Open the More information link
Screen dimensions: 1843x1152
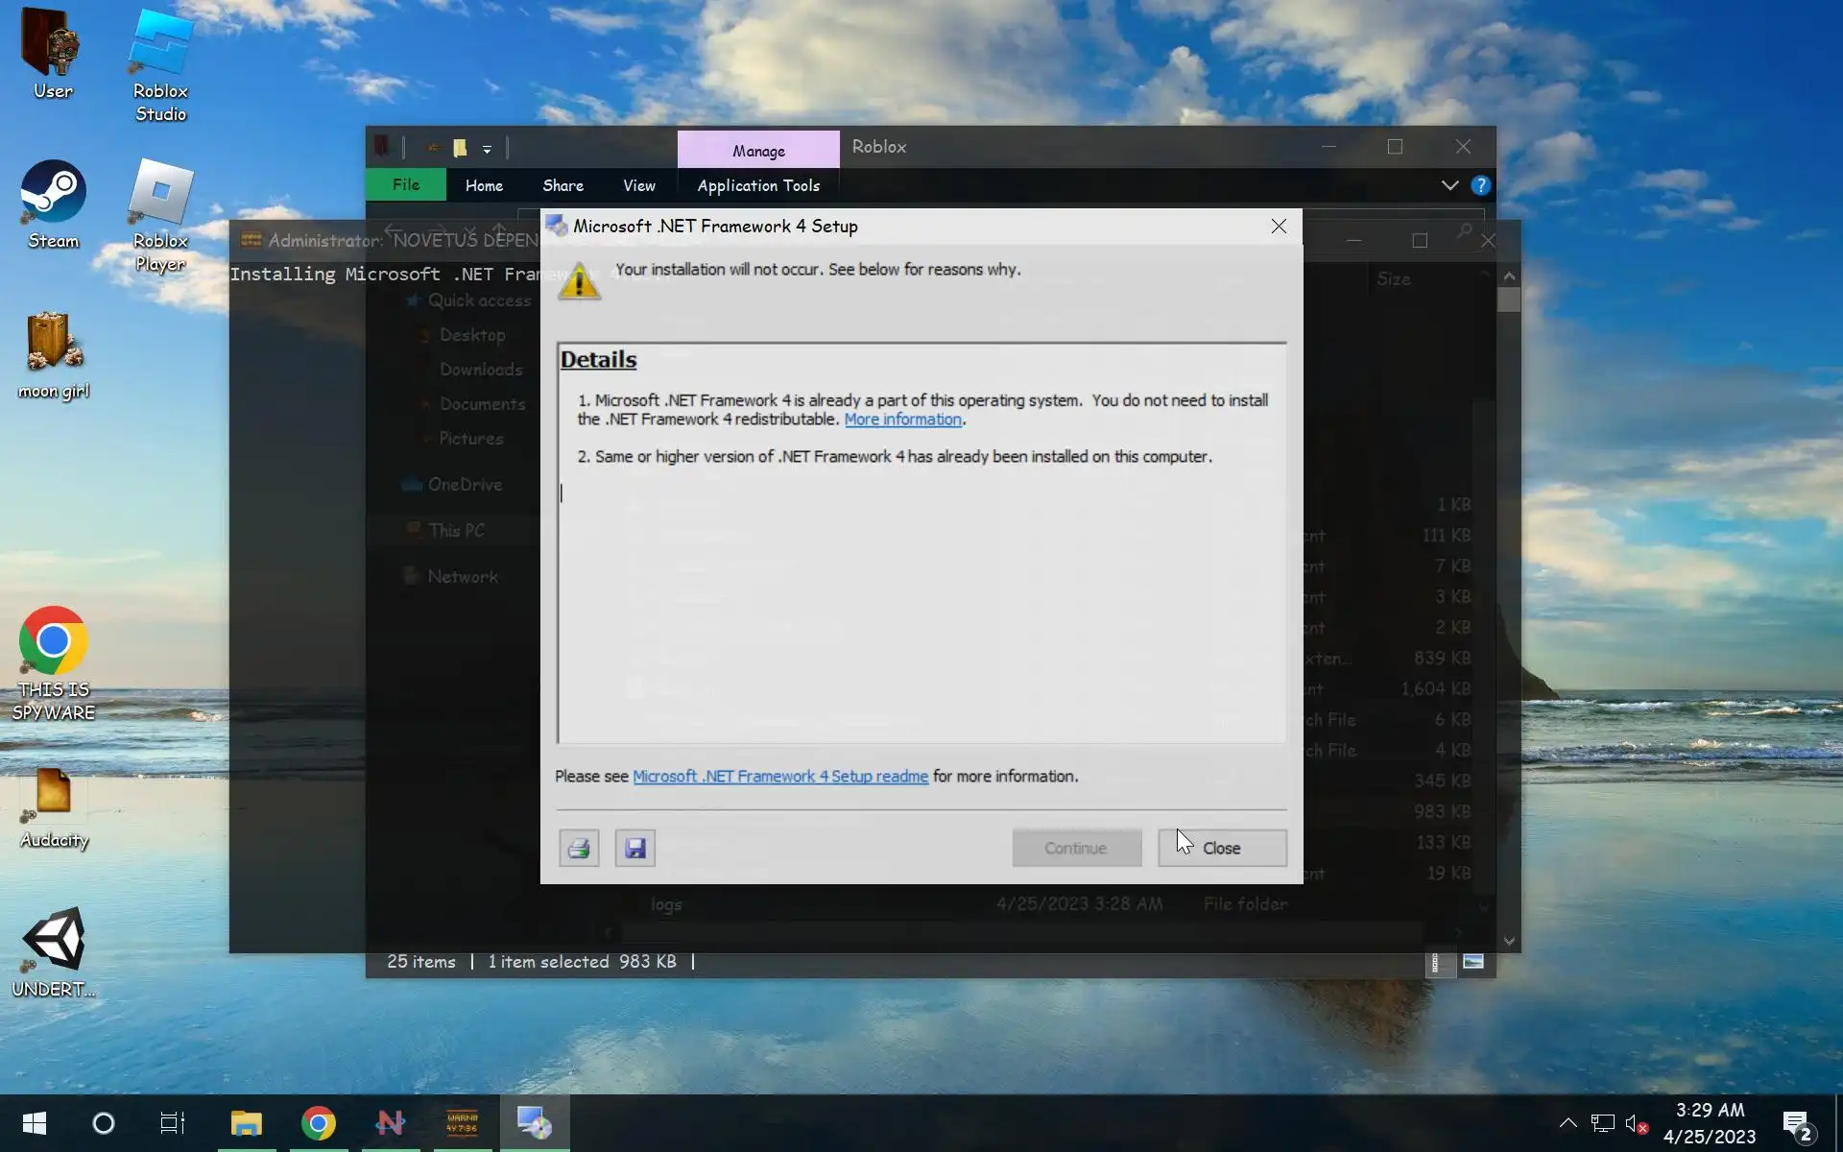pos(902,420)
